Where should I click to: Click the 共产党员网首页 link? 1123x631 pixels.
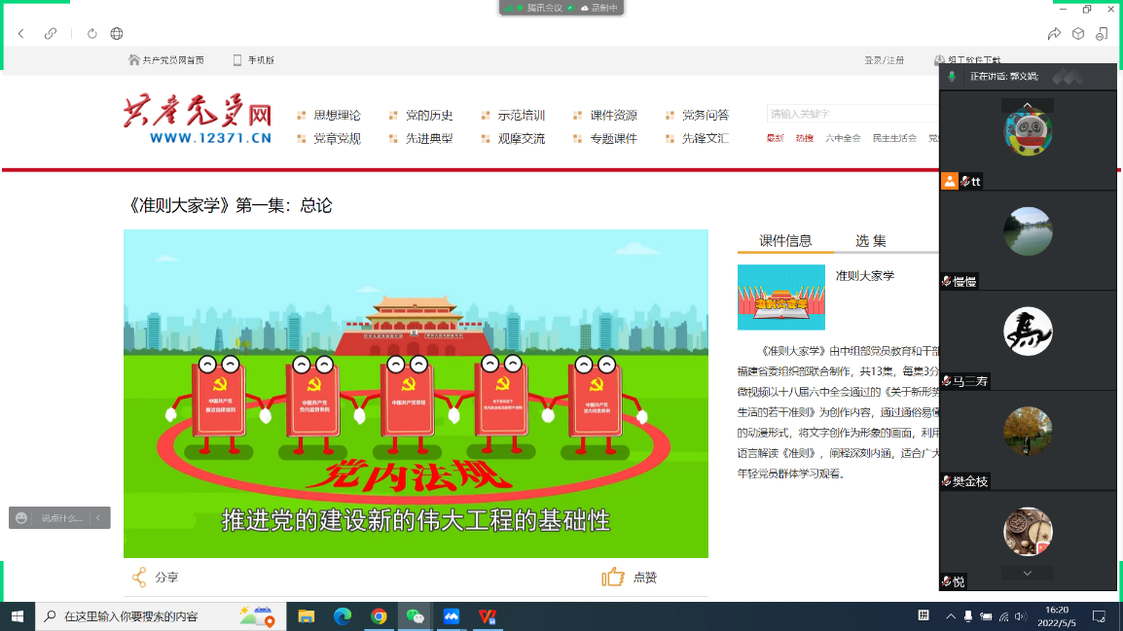pos(172,60)
